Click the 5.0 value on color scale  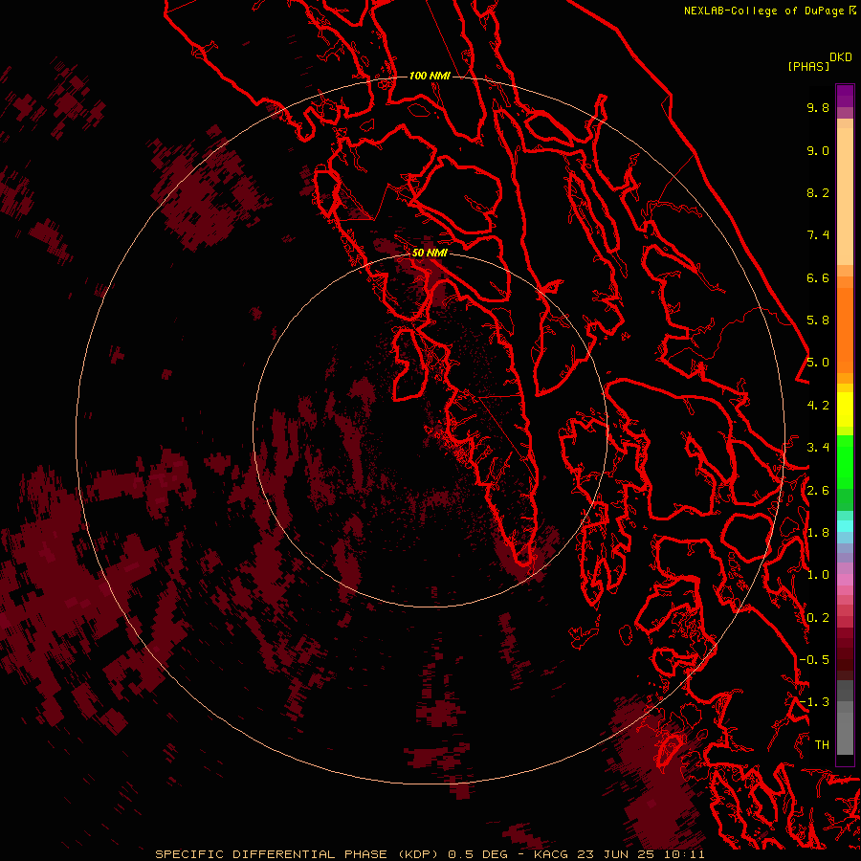pyautogui.click(x=818, y=363)
